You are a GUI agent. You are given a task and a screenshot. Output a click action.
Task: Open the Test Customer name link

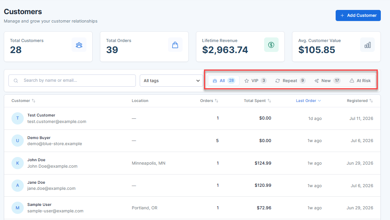[x=41, y=115]
